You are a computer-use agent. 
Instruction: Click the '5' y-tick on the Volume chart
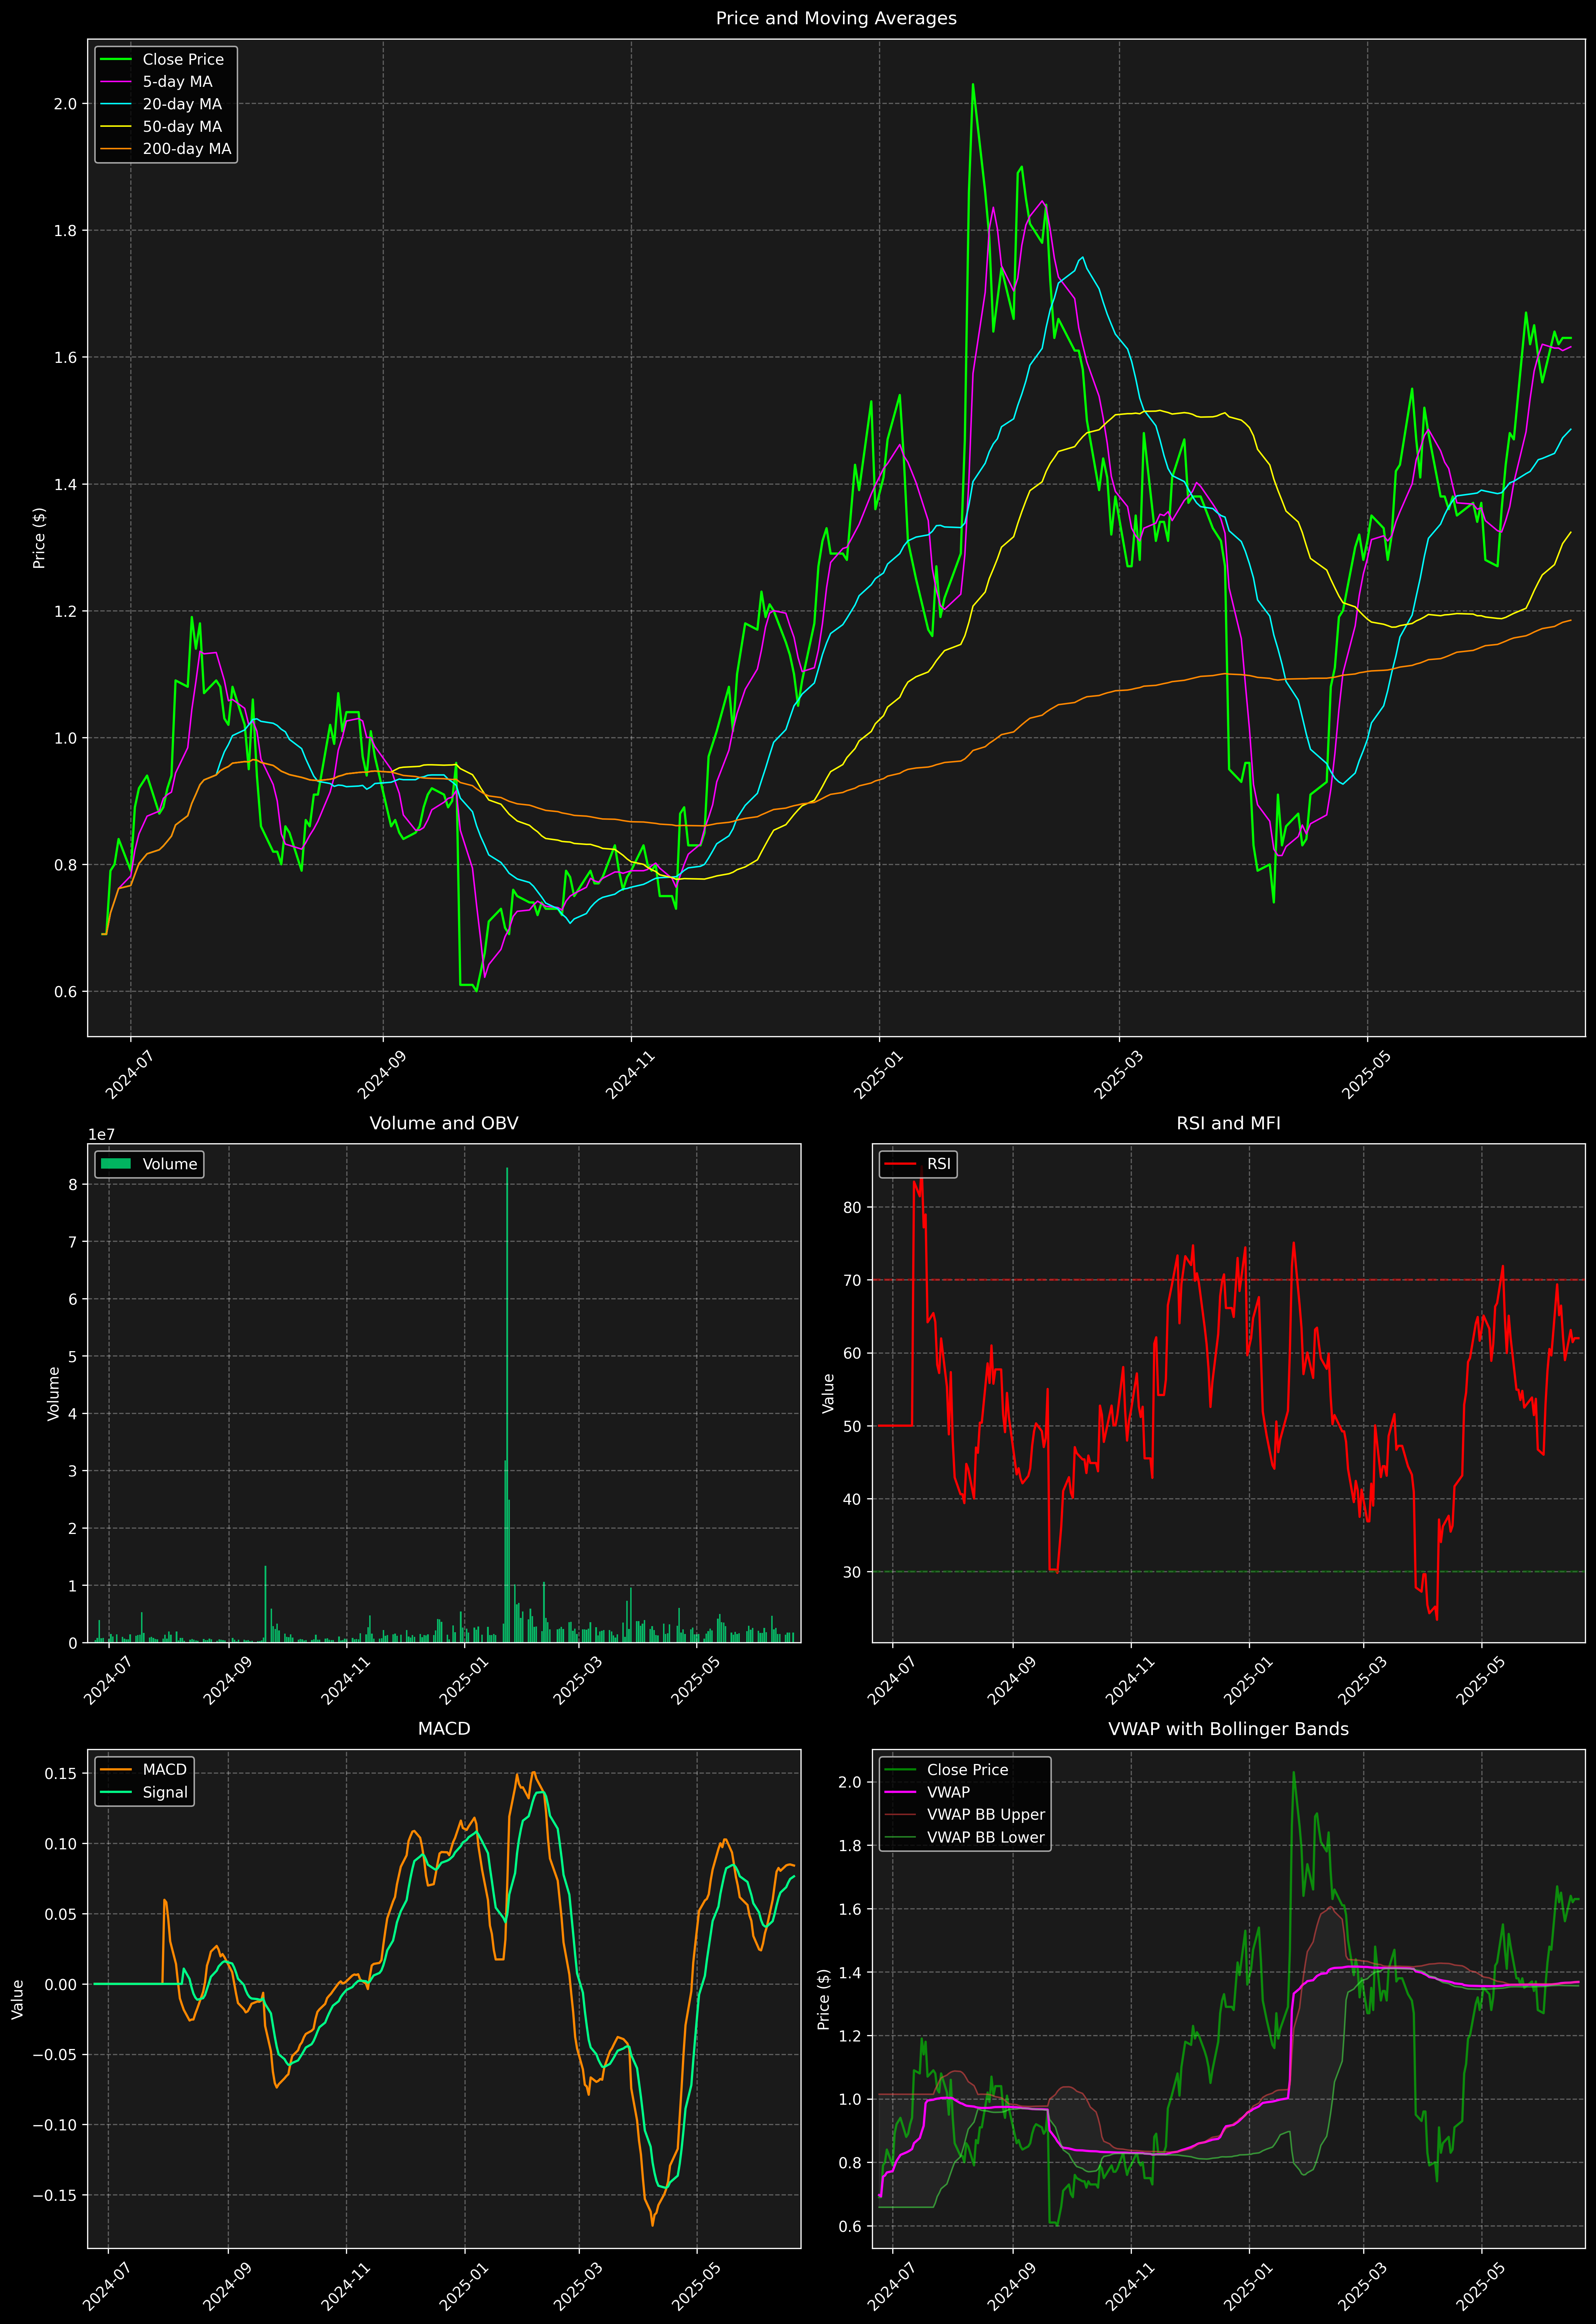73,1357
